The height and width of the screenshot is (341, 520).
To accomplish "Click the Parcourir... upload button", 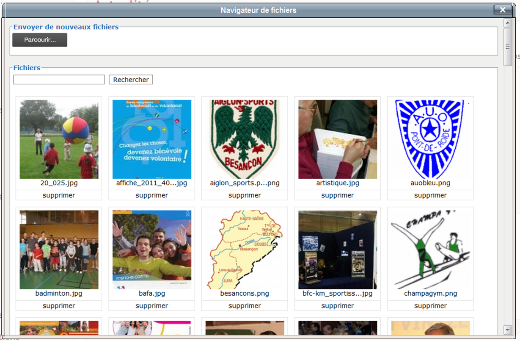I will tap(40, 40).
